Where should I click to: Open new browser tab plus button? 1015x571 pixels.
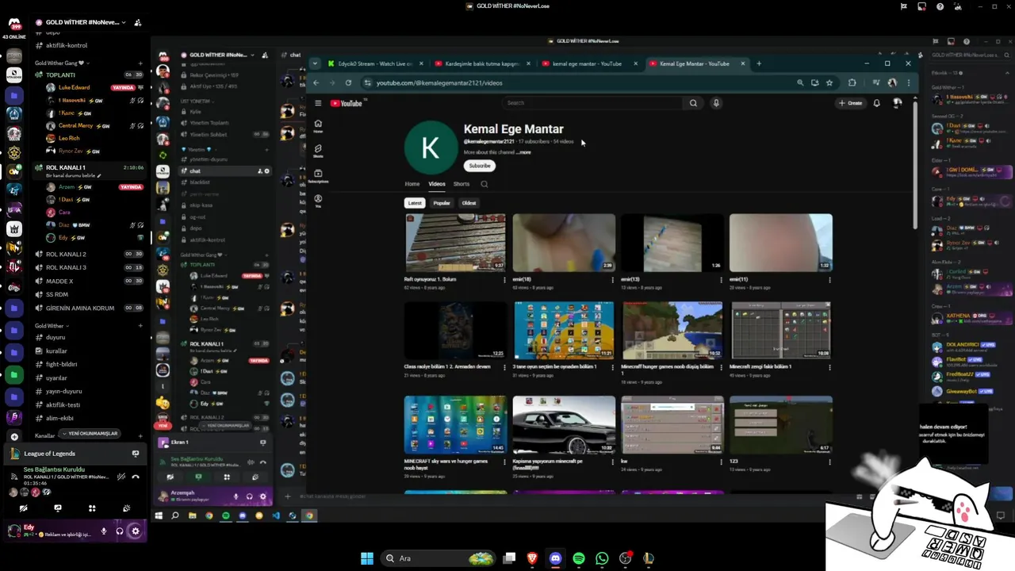pyautogui.click(x=759, y=63)
